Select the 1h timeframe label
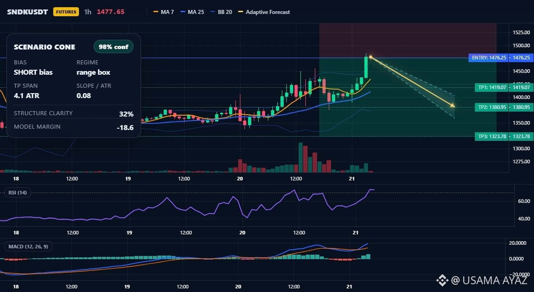534x292 pixels. tap(88, 12)
